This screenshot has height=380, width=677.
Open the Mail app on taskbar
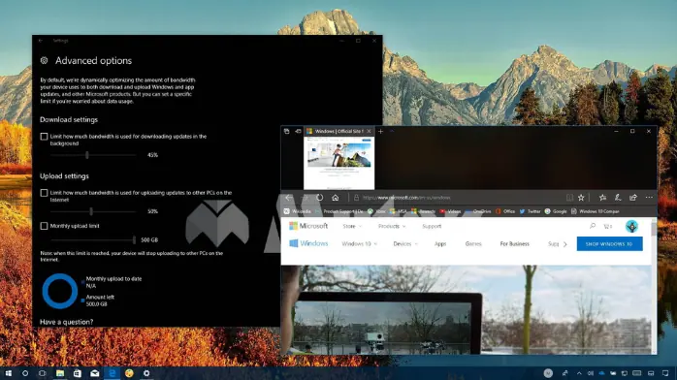(x=94, y=373)
